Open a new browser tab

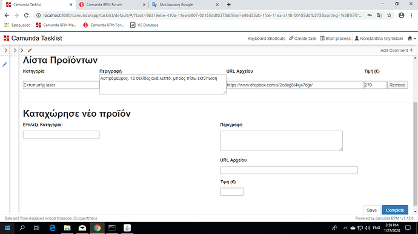tap(229, 4)
